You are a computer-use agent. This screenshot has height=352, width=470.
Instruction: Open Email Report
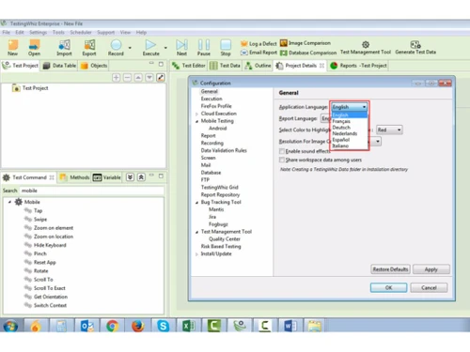click(x=258, y=53)
